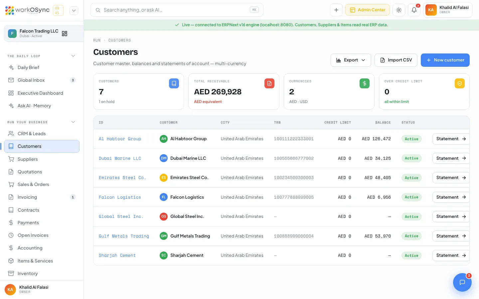Click the SC avatar for Sharjah Cement
The image size is (479, 299).
click(x=164, y=255)
